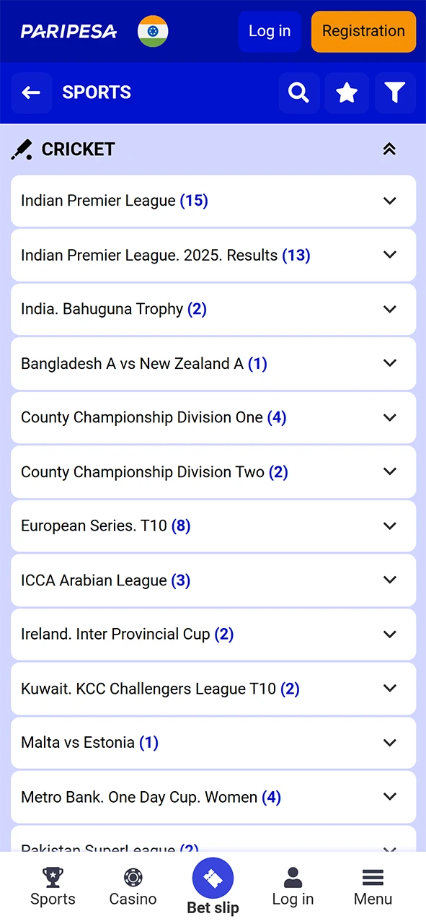
Task: Open Malta vs Estonia match entry
Action: coord(213,742)
